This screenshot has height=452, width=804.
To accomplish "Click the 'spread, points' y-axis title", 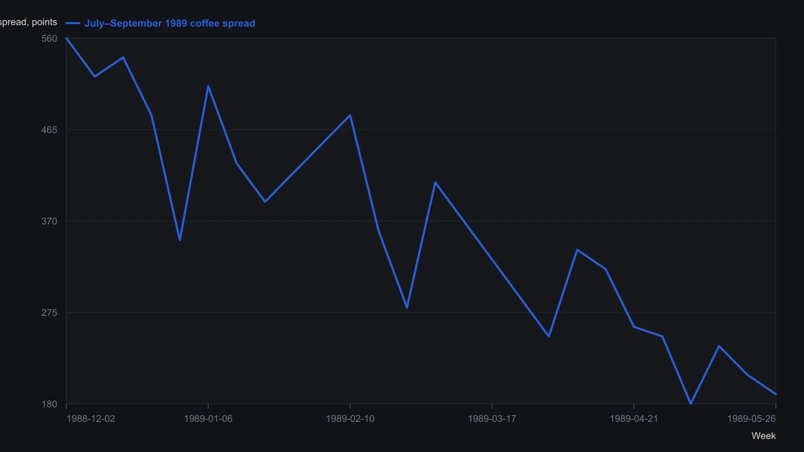I will pyautogui.click(x=29, y=22).
